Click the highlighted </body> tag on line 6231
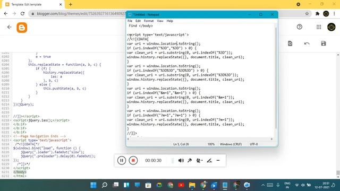340x191 pixels. pos(20,172)
